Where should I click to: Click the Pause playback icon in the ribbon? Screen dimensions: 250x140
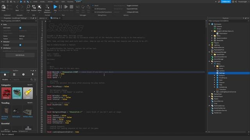[x=60, y=7]
